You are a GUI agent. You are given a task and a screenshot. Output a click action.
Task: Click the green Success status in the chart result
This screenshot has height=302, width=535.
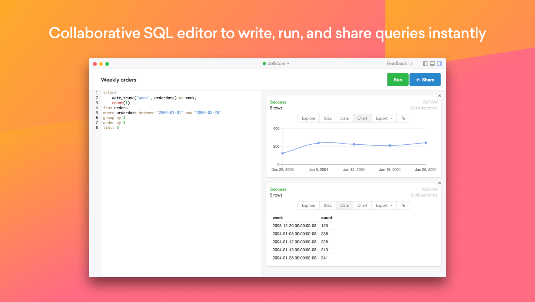point(278,102)
